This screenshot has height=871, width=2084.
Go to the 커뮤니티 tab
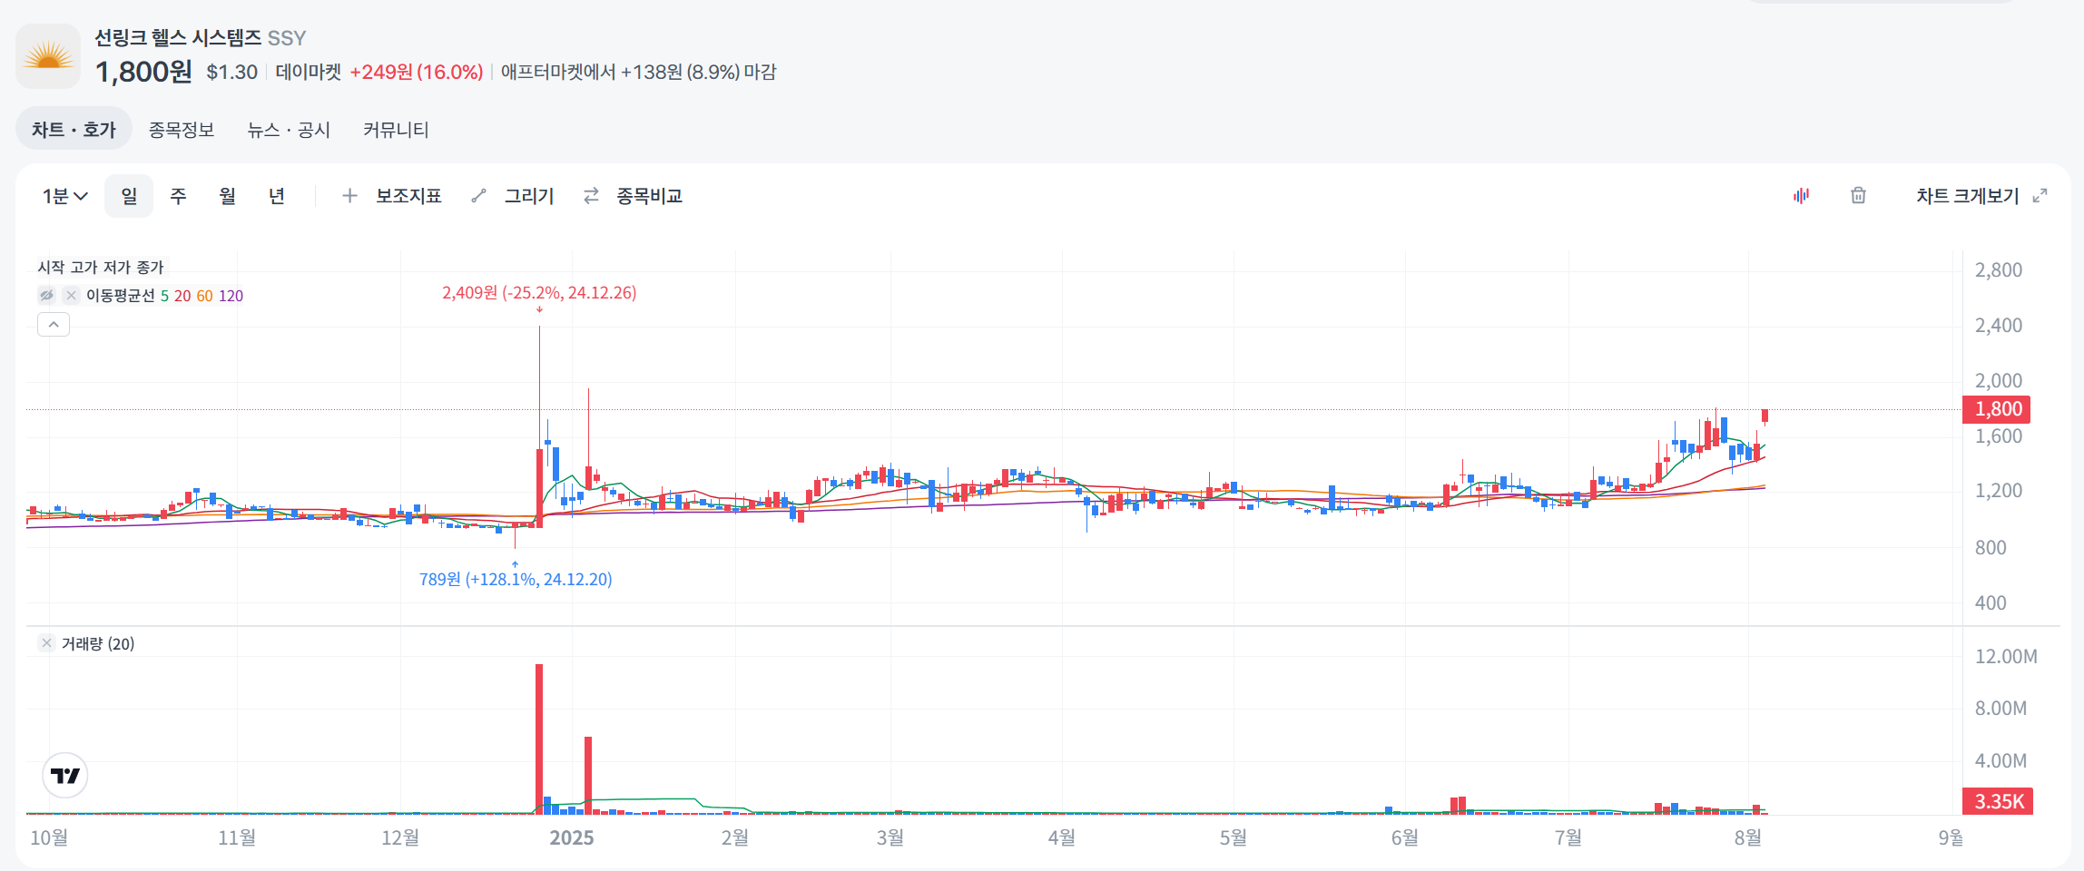coord(396,130)
